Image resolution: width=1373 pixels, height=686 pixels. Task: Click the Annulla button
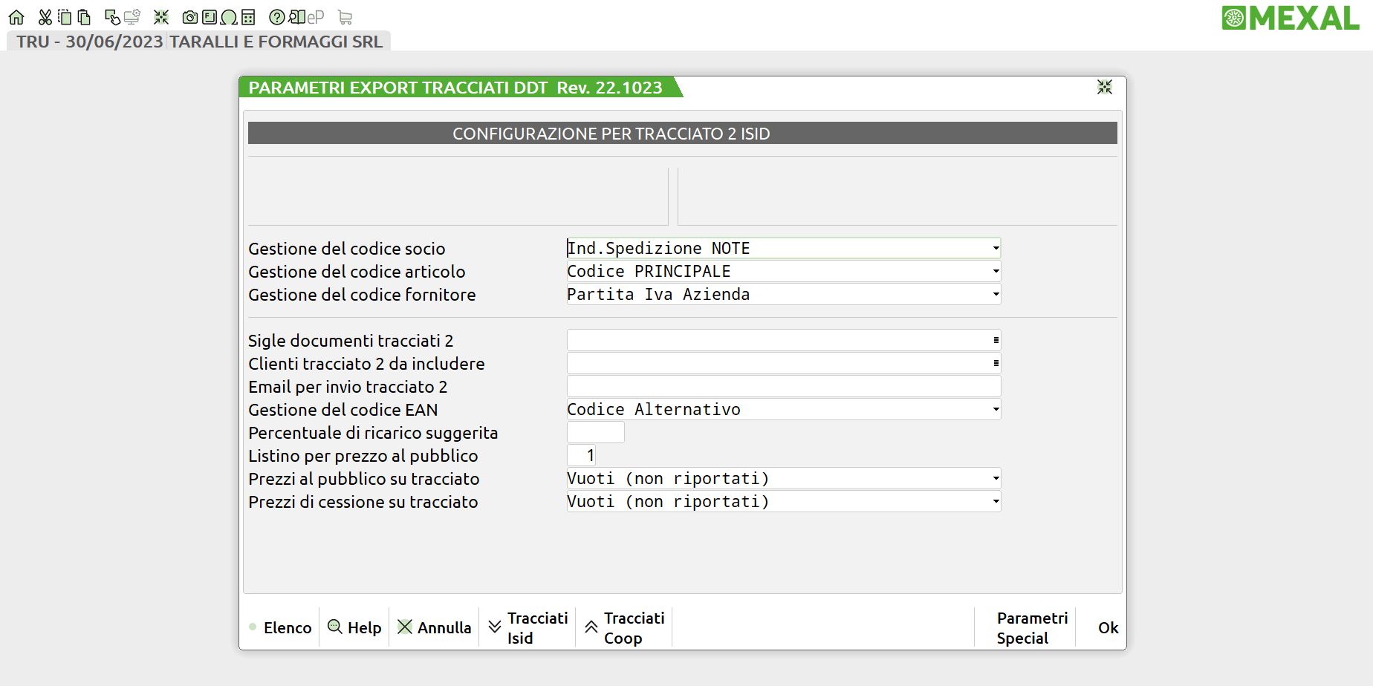coord(435,628)
